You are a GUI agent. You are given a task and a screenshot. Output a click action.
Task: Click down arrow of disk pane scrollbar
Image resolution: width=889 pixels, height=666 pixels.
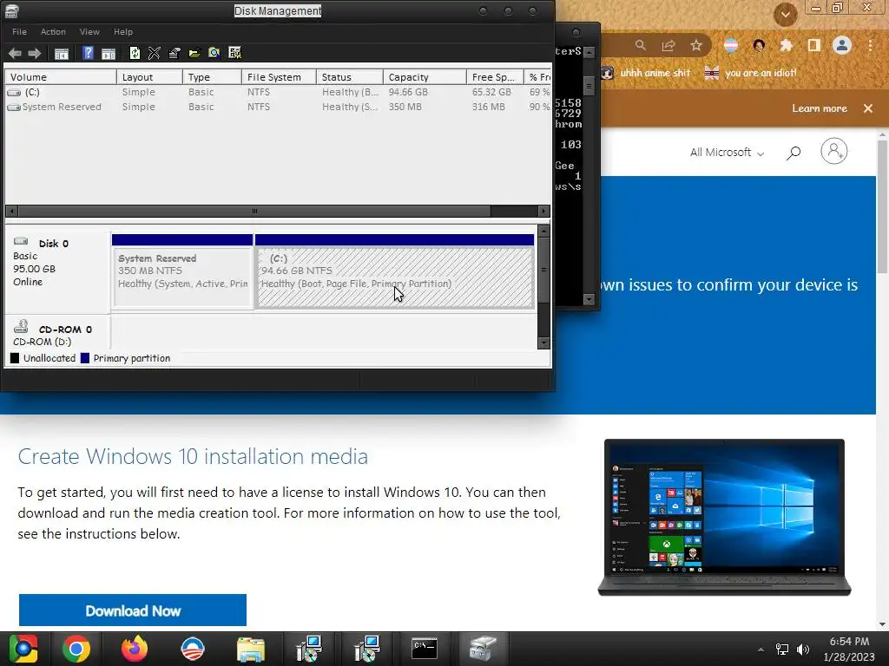[543, 343]
